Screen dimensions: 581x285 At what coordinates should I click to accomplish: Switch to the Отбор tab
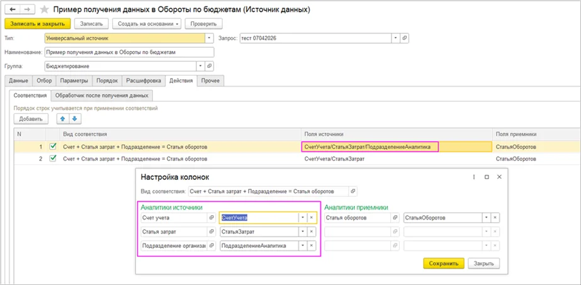click(x=44, y=81)
